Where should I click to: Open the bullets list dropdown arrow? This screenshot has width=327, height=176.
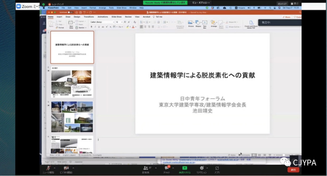(x=144, y=22)
